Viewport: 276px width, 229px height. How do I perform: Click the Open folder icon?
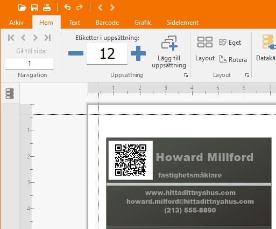click(x=22, y=8)
